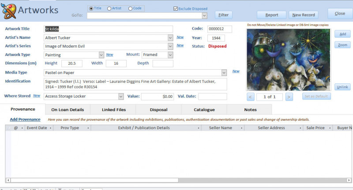This screenshot has width=353, height=190.
Task: Select the Code radio button
Action: (x=130, y=8)
